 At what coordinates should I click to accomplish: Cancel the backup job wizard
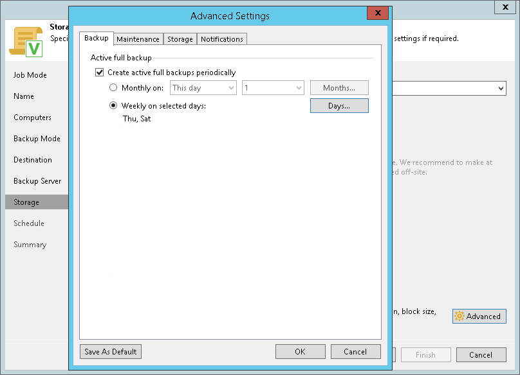(x=481, y=355)
